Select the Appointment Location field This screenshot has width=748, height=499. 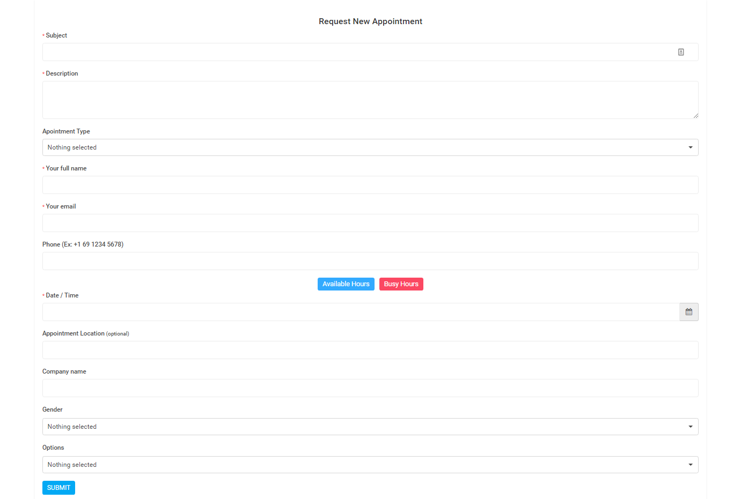click(370, 350)
